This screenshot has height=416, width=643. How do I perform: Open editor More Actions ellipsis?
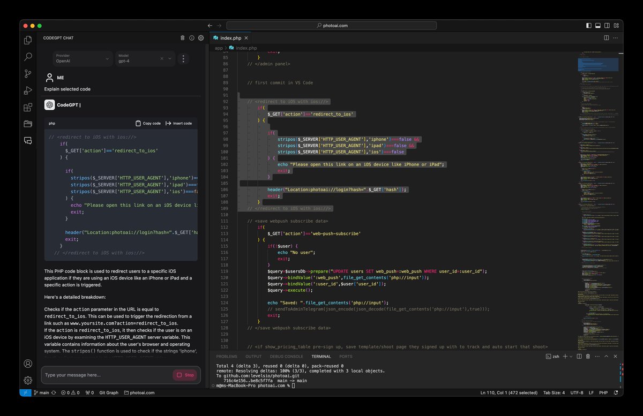(616, 38)
